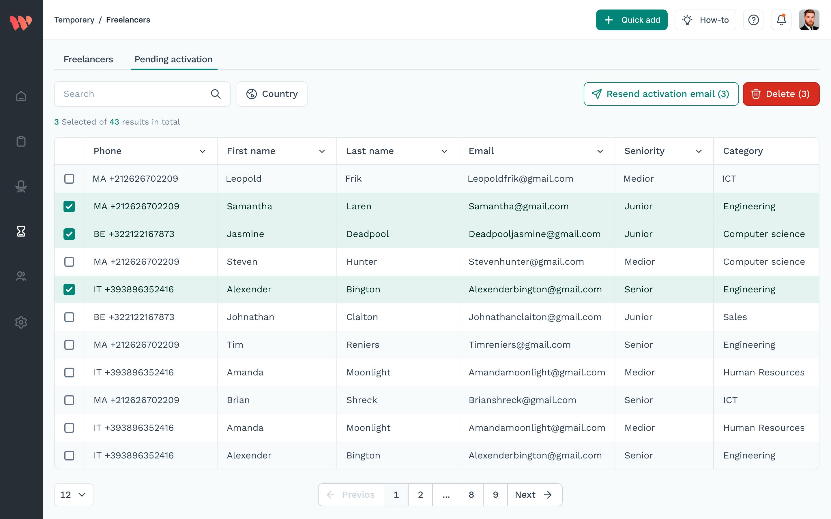Screen dimensions: 831x519
Task: Open settings gear in sidebar
Action: pos(21,322)
